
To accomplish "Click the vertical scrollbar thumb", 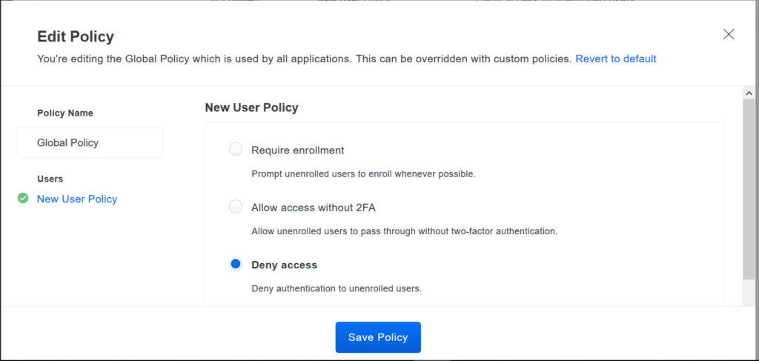I will 749,189.
